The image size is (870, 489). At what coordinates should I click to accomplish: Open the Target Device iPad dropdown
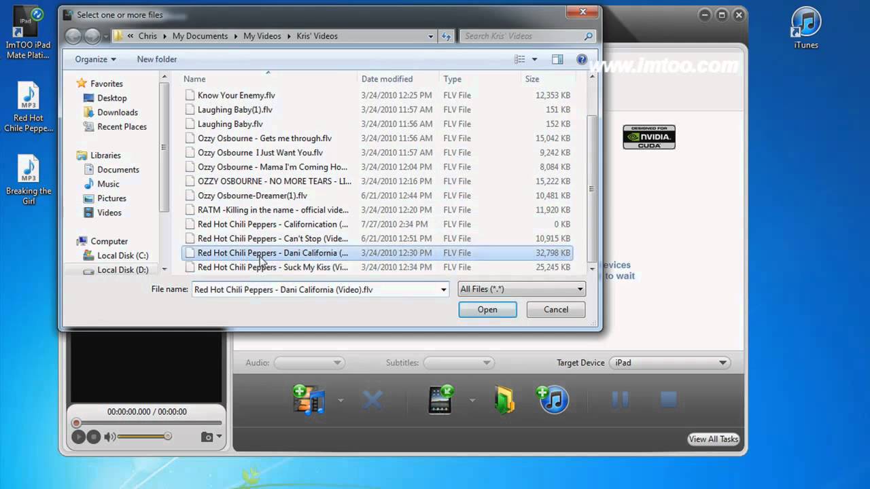[669, 363]
